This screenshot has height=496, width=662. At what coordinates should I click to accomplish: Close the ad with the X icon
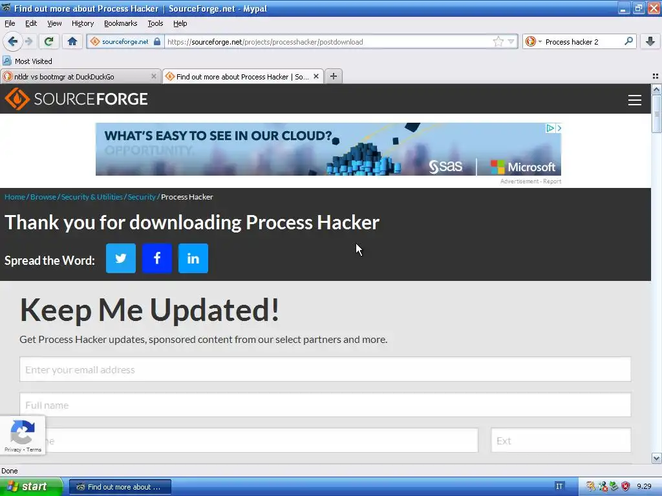point(559,128)
